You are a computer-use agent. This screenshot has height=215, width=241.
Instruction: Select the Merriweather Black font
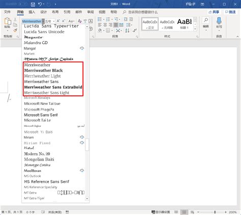click(x=43, y=70)
